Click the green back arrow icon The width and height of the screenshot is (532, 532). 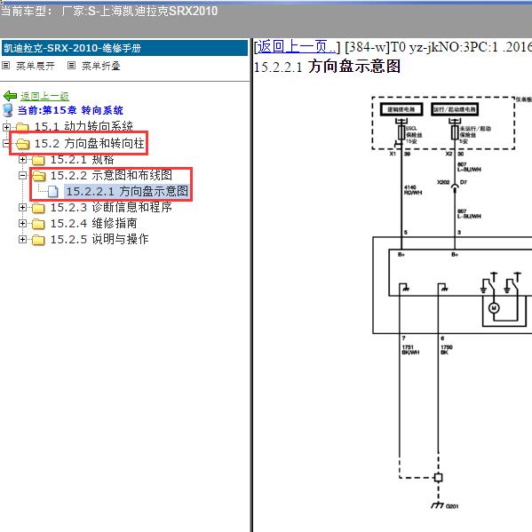click(x=10, y=96)
